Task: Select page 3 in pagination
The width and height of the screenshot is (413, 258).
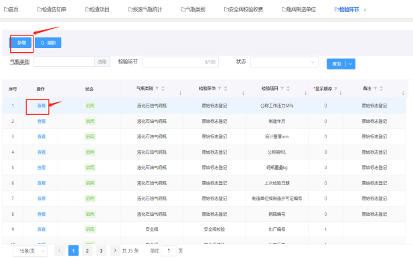Action: pos(101,251)
